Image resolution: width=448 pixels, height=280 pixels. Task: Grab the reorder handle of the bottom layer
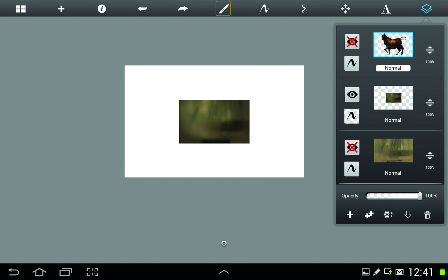tap(430, 156)
